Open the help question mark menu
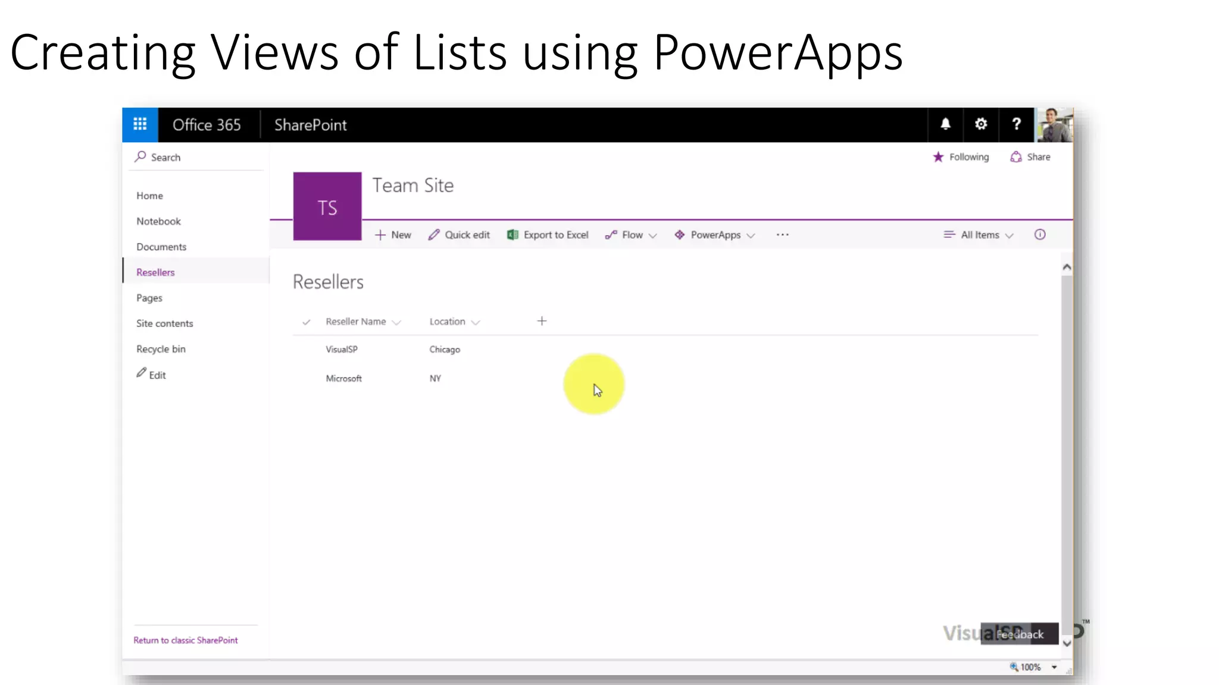 [1017, 124]
